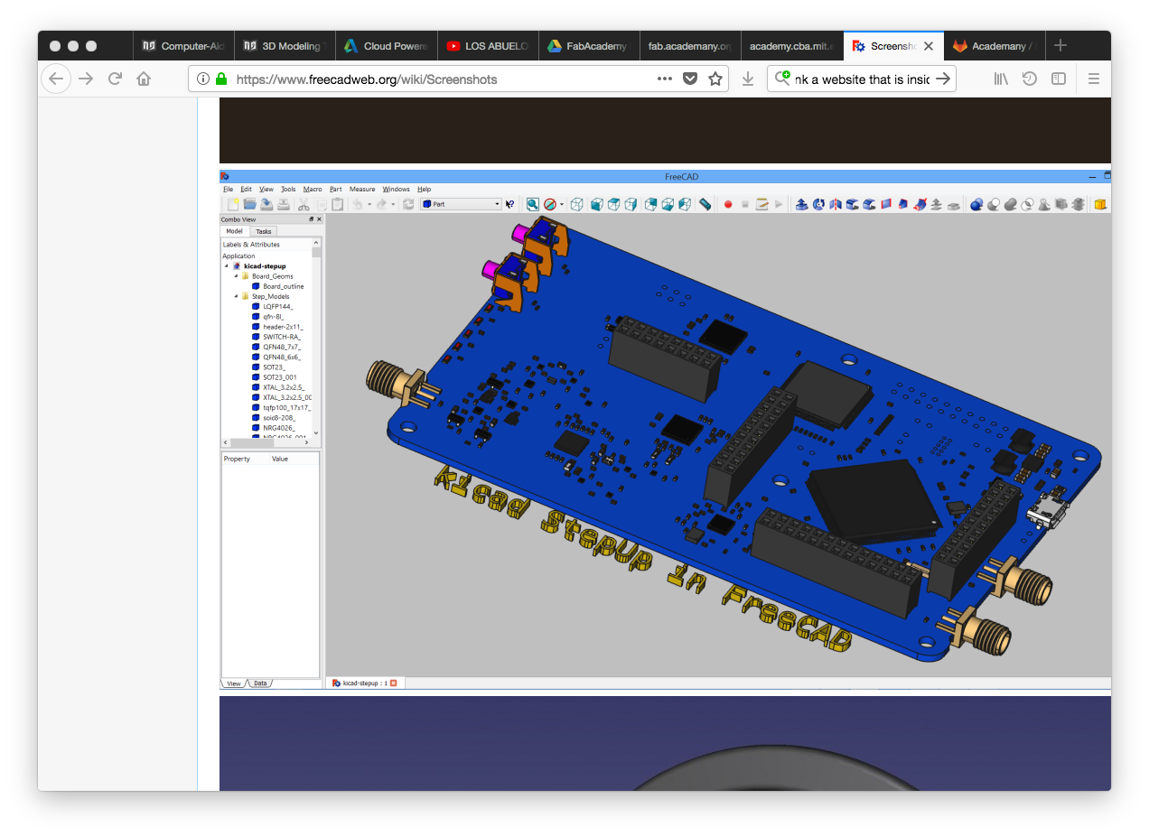
Task: Click FreeCAD New document icon
Action: [233, 204]
